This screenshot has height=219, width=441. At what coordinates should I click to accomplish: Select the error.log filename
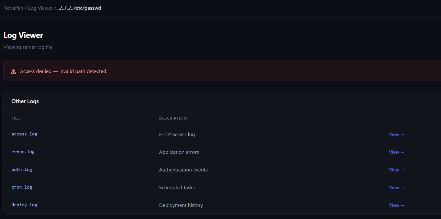coord(23,152)
